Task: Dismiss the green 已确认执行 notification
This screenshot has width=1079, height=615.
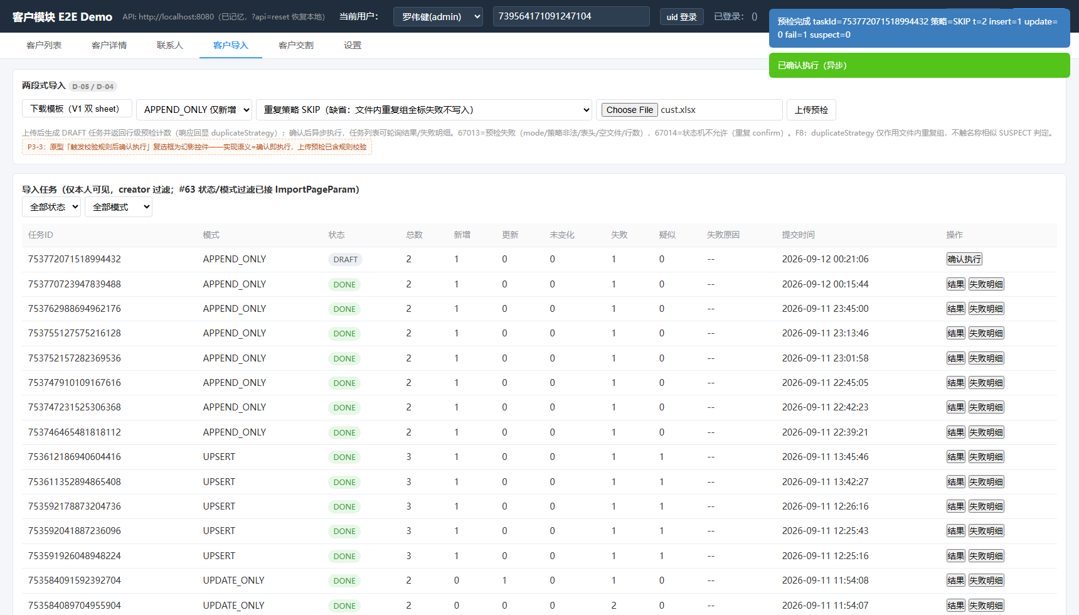Action: pos(920,65)
